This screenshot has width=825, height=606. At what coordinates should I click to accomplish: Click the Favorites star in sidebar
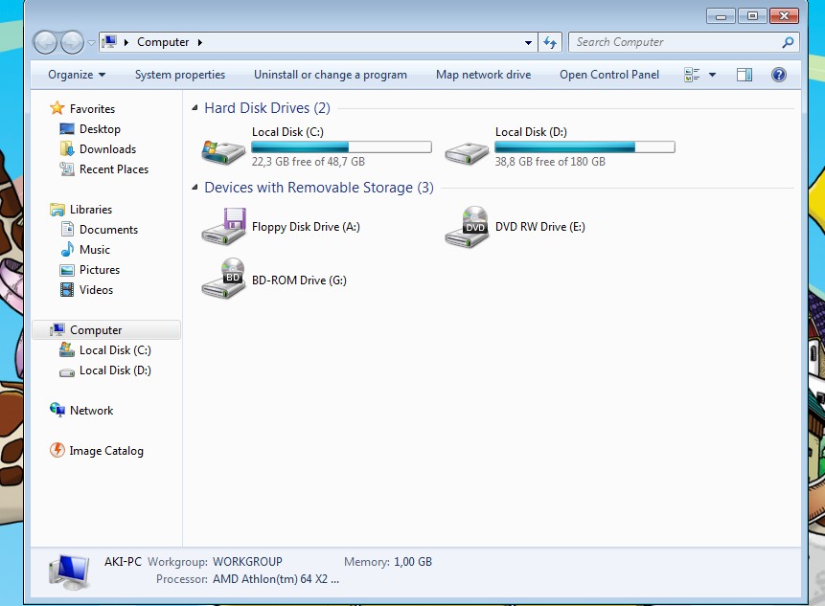tap(57, 108)
